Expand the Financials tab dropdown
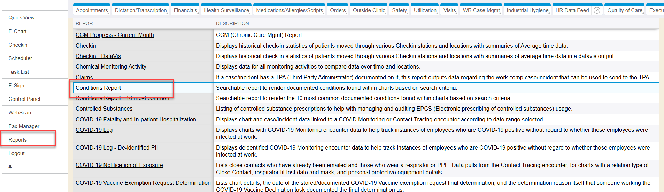This screenshot has height=192, width=664. click(x=198, y=13)
